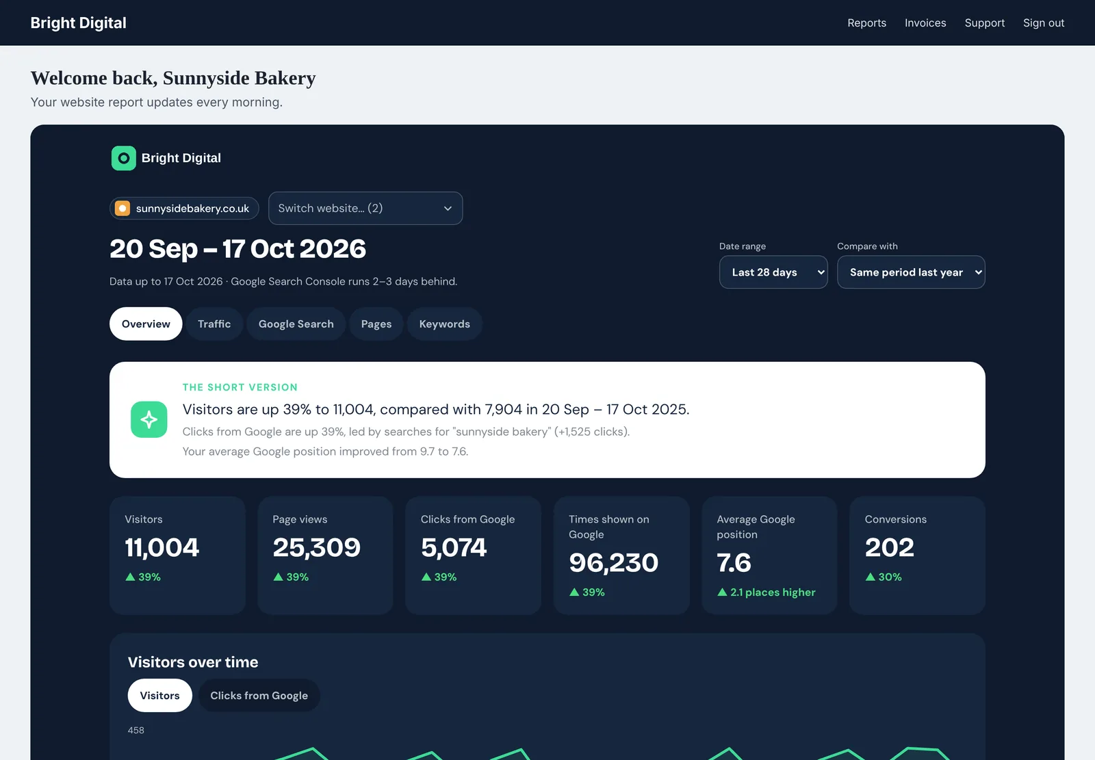Show Visitors in the chart toggle
Image resolution: width=1095 pixels, height=760 pixels.
pyautogui.click(x=160, y=696)
